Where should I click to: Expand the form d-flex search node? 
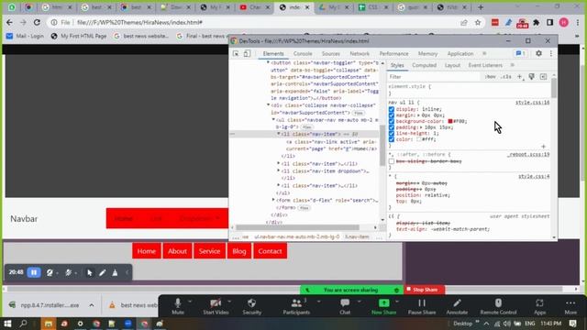273,200
